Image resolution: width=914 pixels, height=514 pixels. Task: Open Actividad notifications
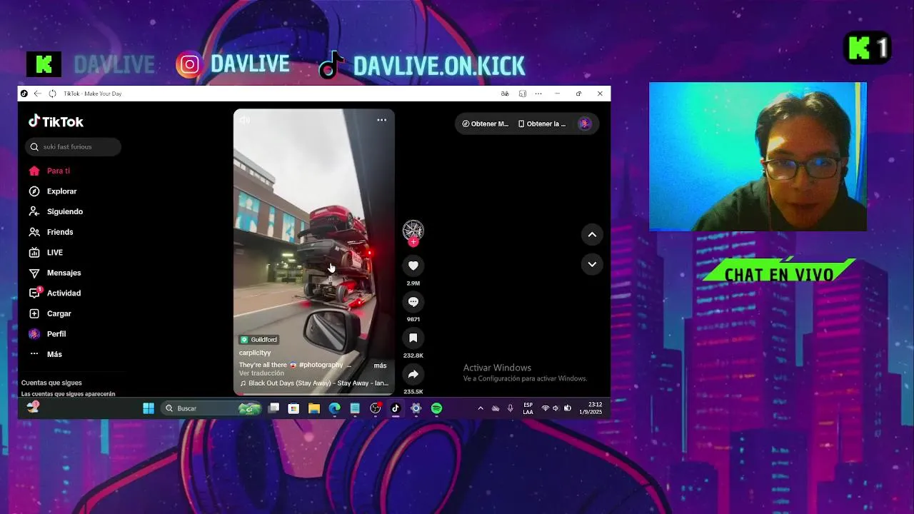coord(54,293)
